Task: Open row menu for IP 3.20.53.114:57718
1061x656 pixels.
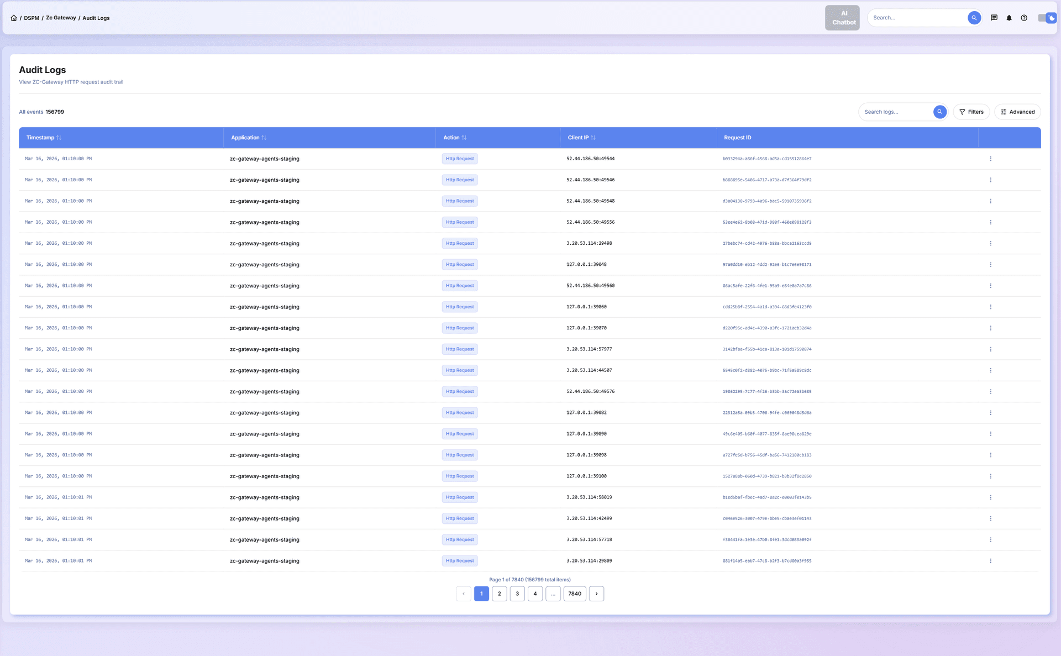Action: coord(990,540)
